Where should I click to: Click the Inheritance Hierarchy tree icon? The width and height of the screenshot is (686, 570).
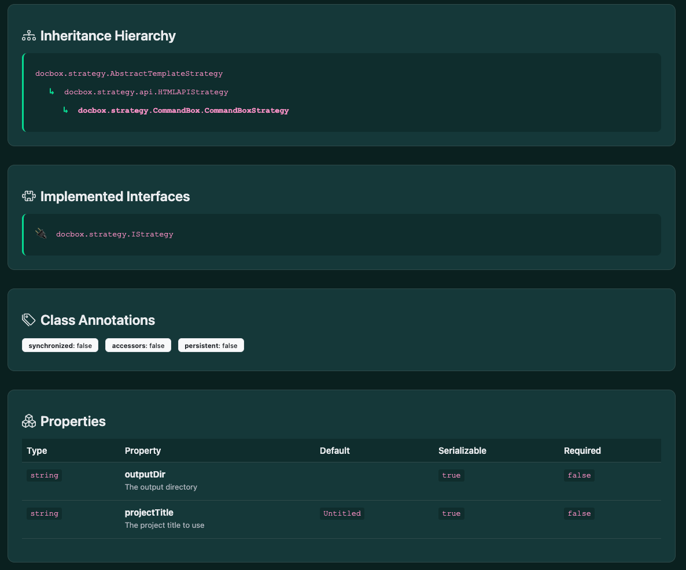tap(29, 36)
